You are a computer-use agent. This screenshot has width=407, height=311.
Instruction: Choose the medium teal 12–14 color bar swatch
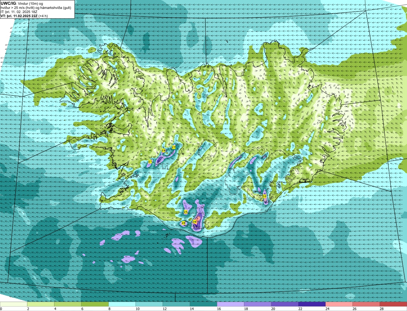(176, 304)
